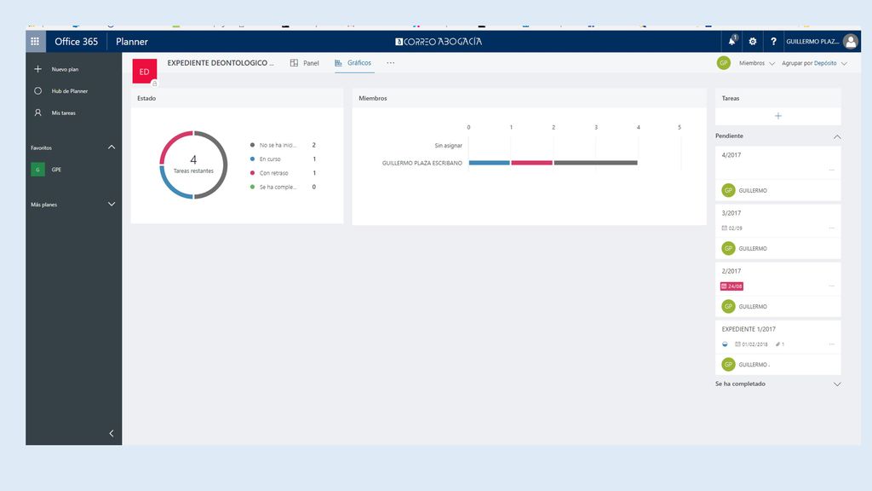Collapse the left sidebar with the arrow
The width and height of the screenshot is (872, 491).
click(x=112, y=433)
